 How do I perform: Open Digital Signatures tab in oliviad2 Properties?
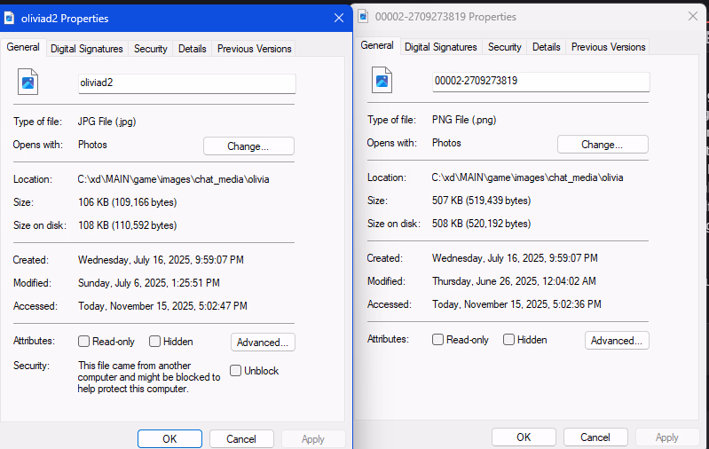click(87, 49)
